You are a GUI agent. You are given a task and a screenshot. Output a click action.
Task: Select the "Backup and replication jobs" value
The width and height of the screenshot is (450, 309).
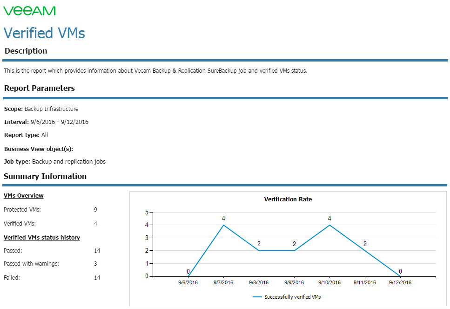[69, 162]
